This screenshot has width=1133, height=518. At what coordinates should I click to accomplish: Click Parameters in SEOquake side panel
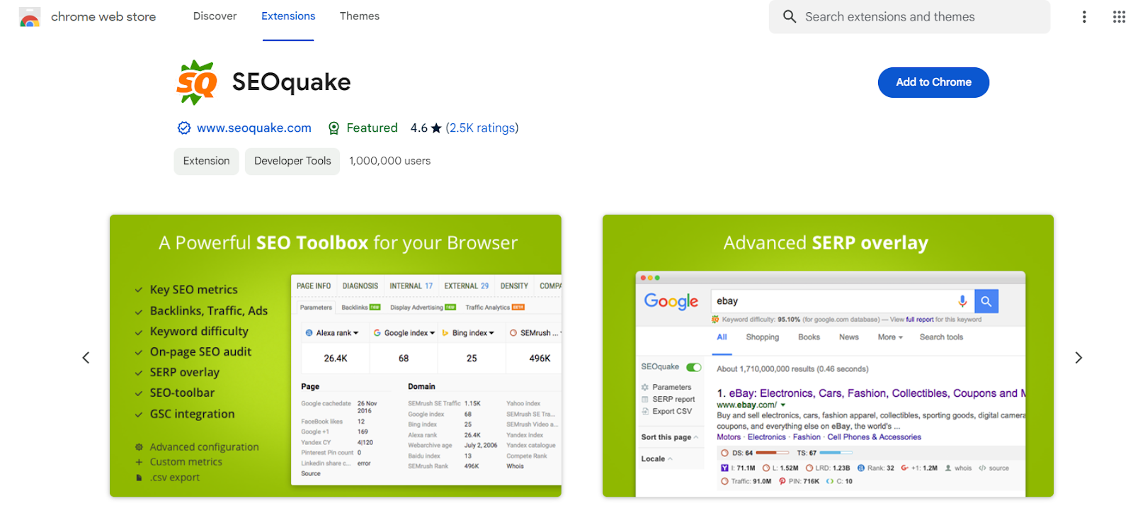[671, 388]
